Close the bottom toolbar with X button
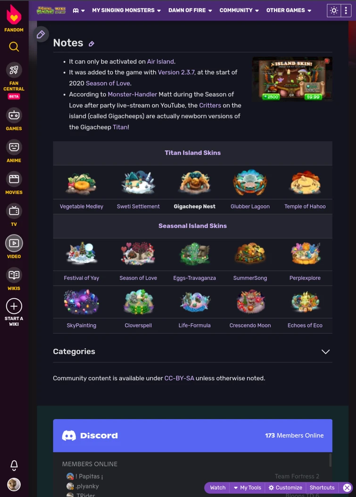Screen dimensions: 356x497 (x=347, y=488)
